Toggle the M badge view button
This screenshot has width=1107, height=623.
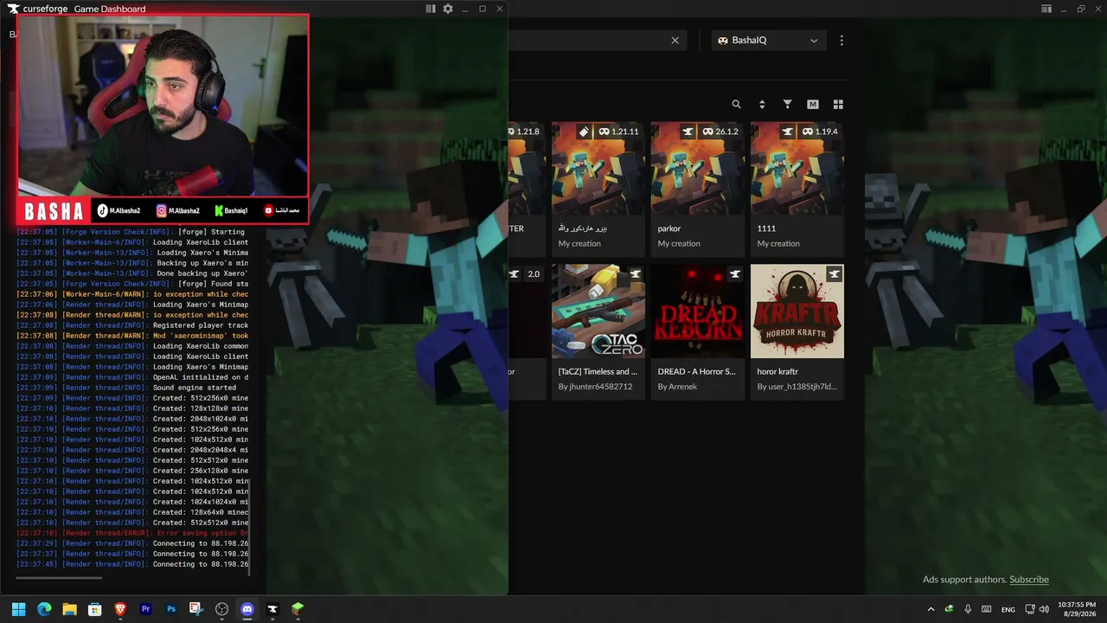coord(813,104)
